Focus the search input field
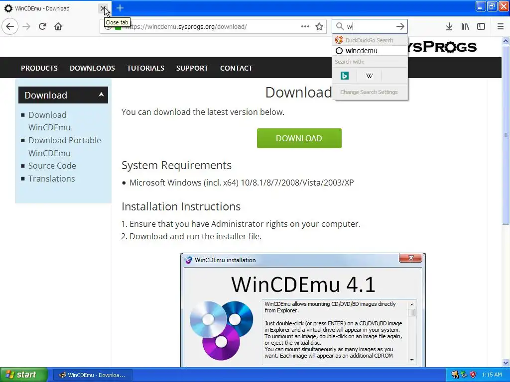This screenshot has height=382, width=510. [x=370, y=26]
